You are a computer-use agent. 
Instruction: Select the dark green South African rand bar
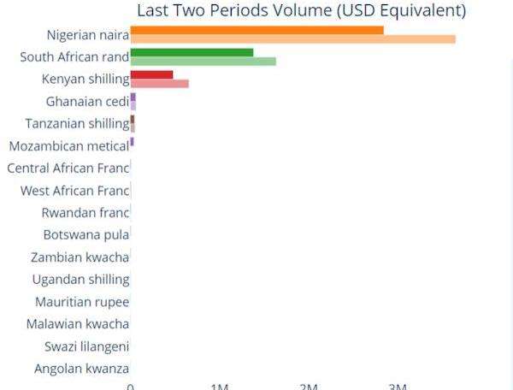tap(192, 53)
